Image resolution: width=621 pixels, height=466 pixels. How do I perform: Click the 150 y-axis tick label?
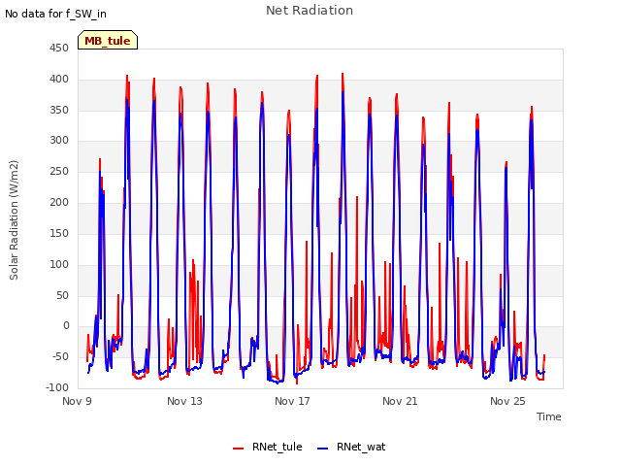(59, 233)
